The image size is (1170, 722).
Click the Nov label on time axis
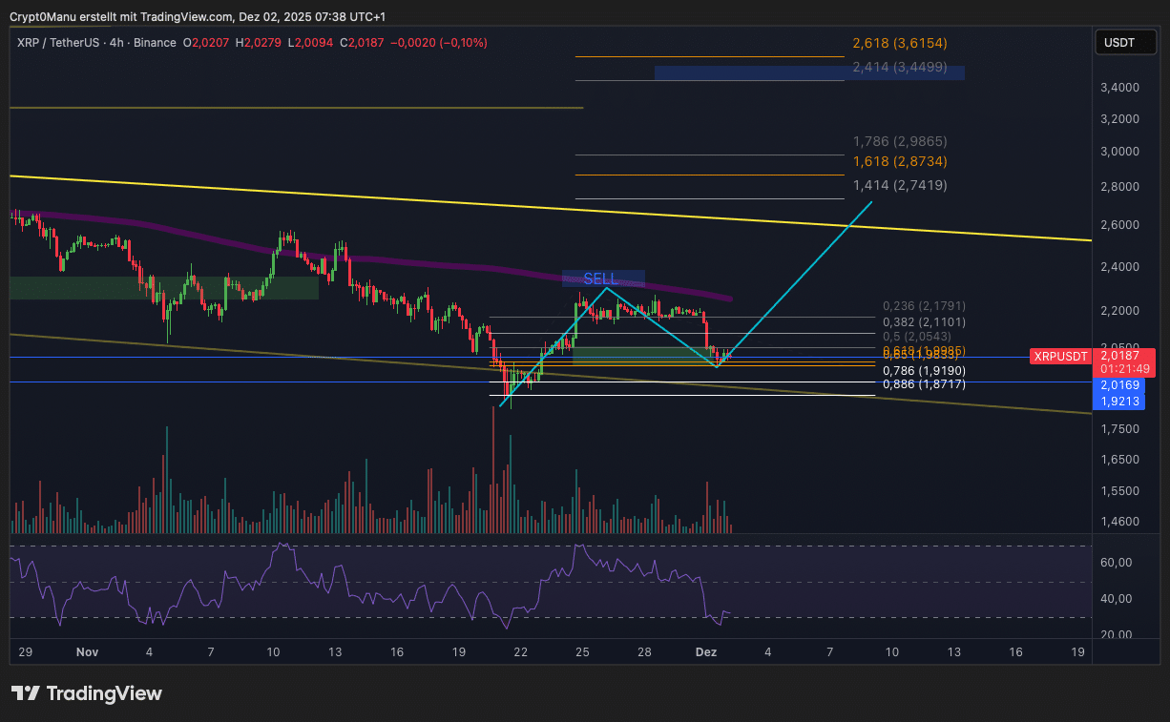point(87,652)
